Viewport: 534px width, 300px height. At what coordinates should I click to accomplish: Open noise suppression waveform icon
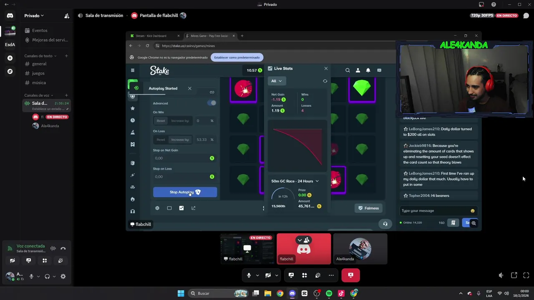point(53,248)
